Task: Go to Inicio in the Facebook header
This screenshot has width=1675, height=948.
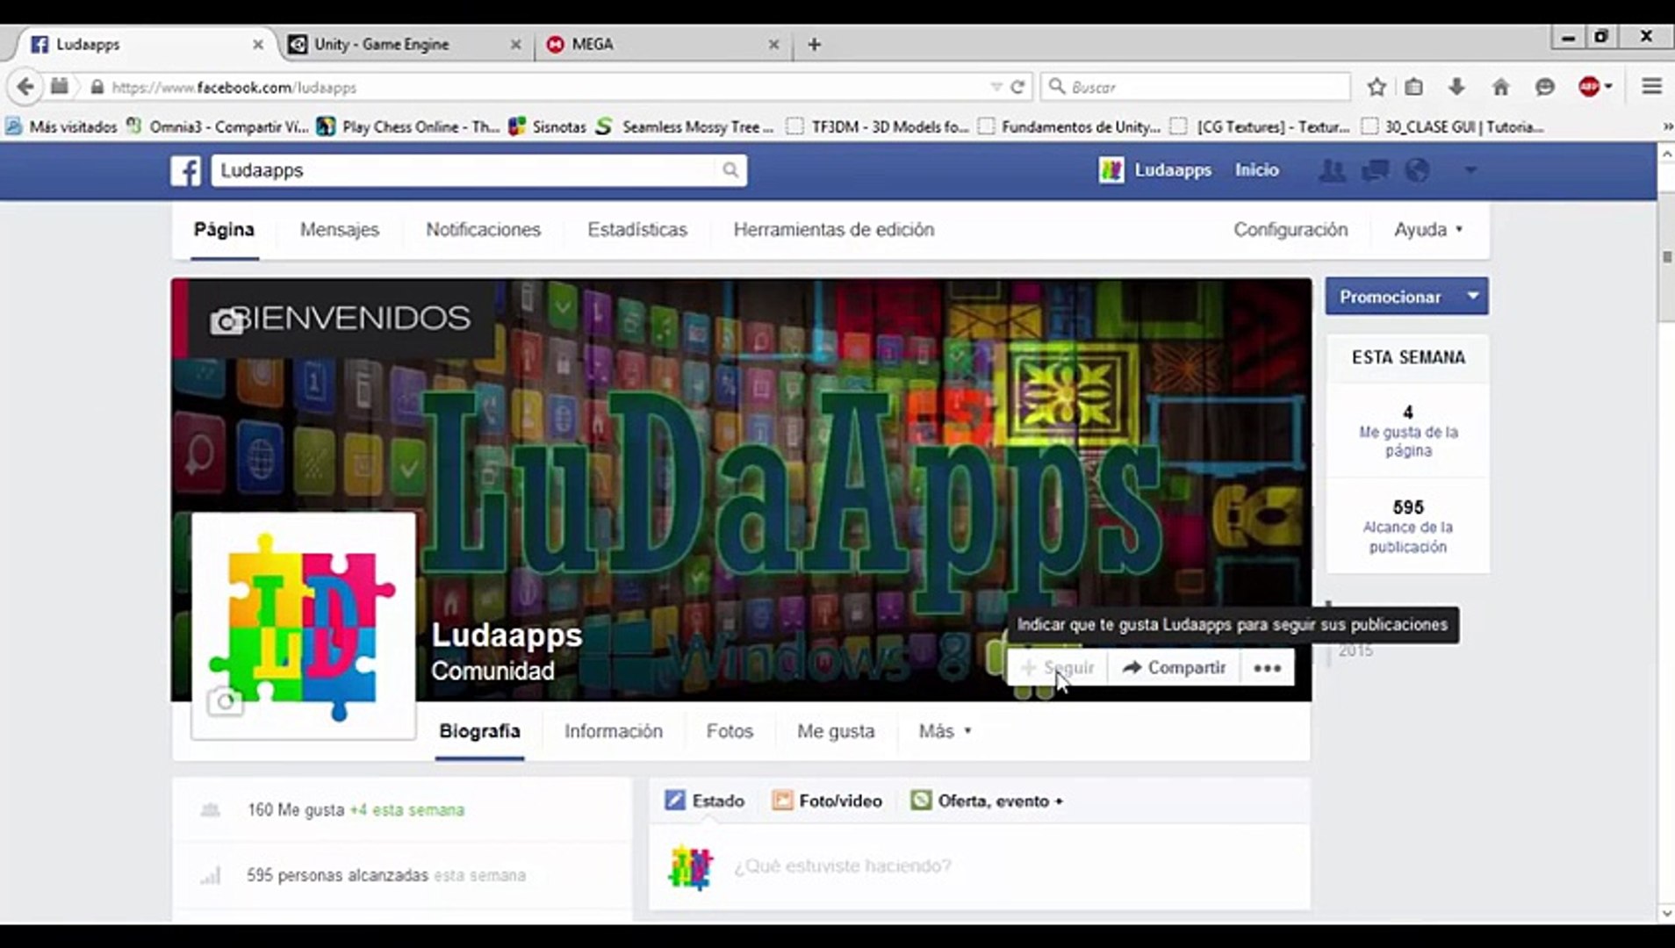Action: pos(1256,170)
